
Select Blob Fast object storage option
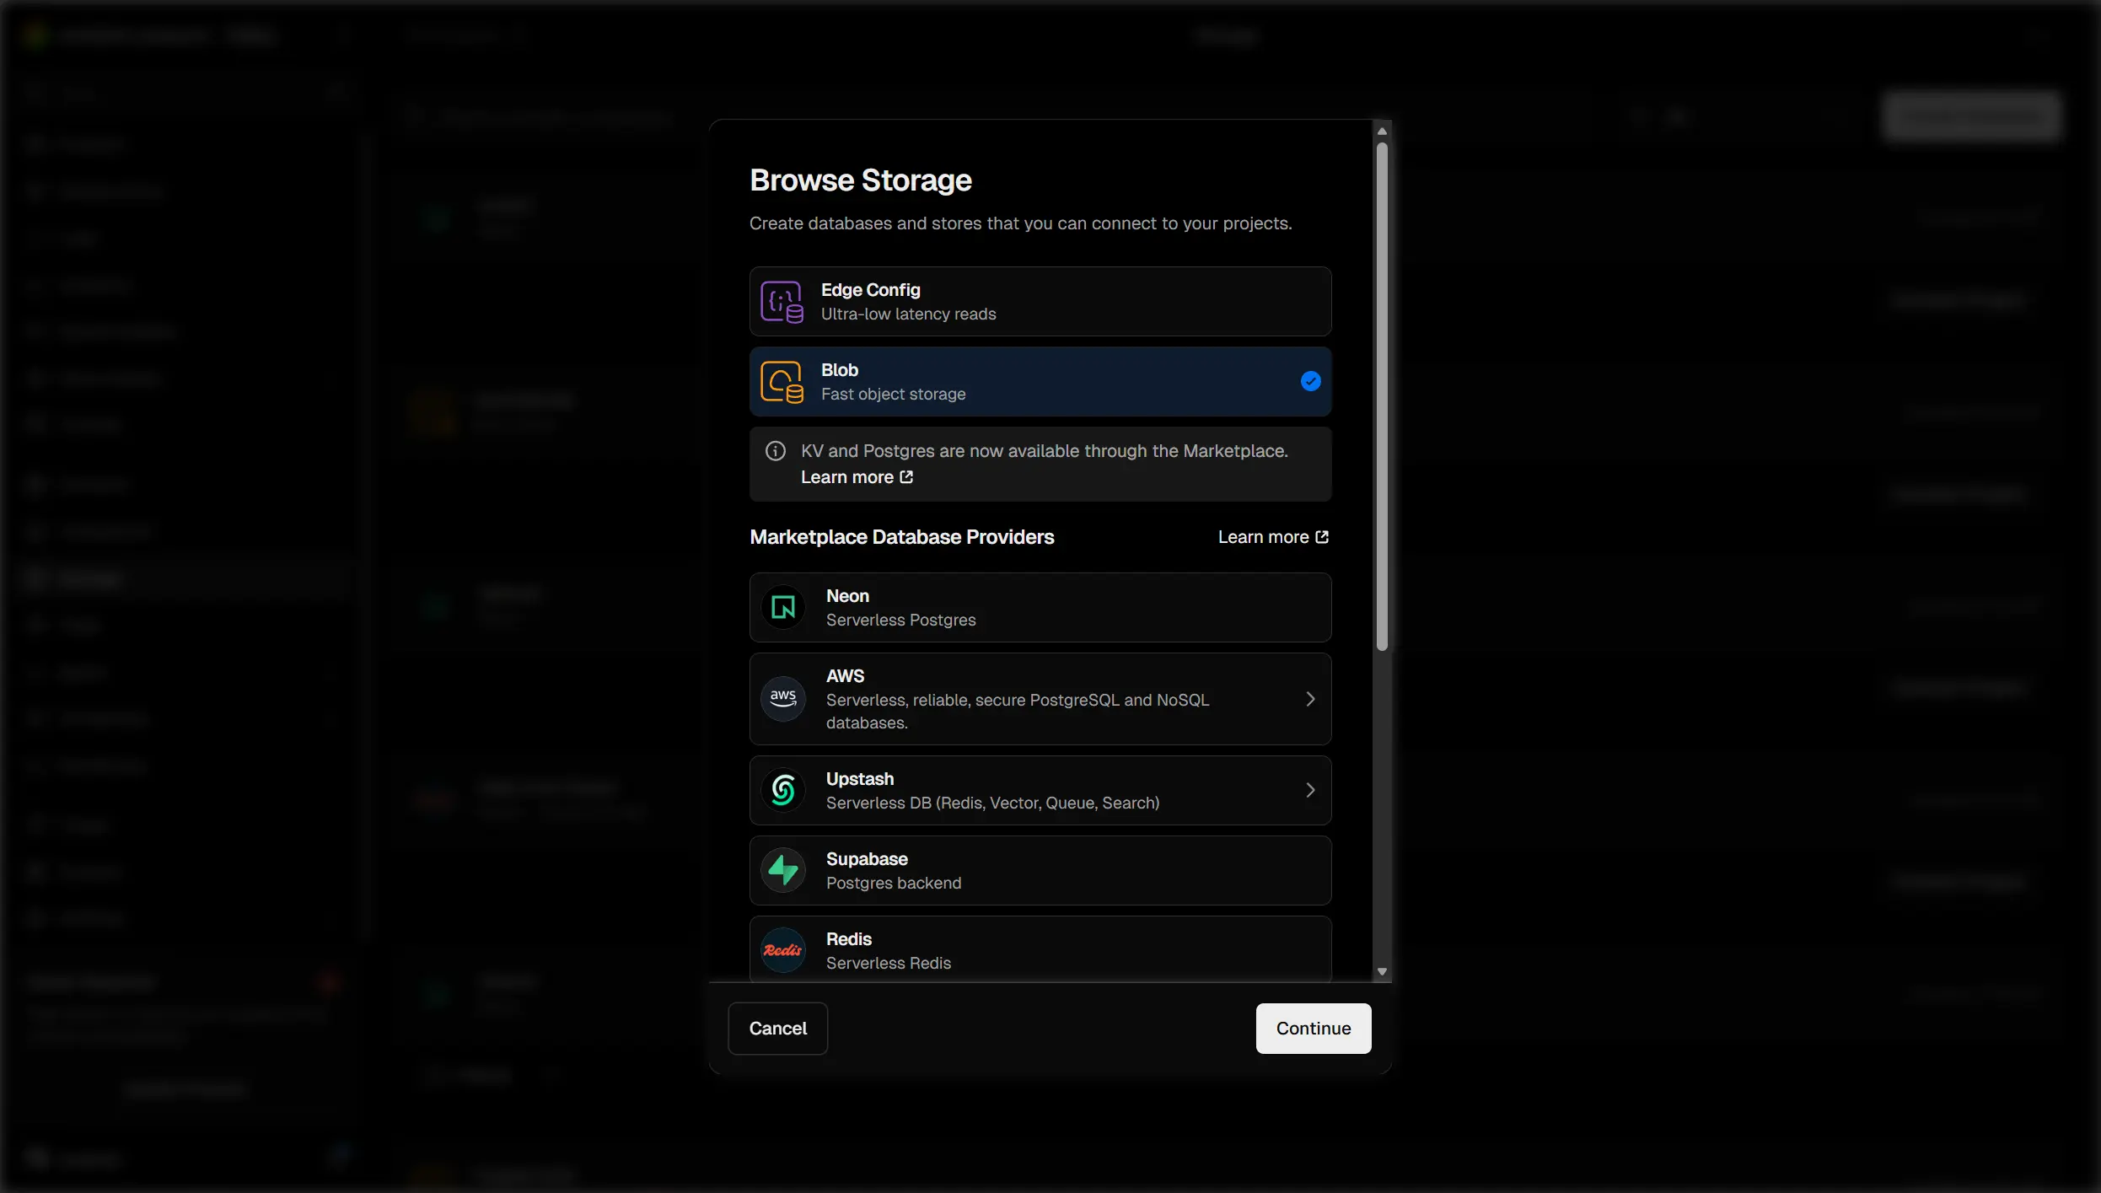1039,382
